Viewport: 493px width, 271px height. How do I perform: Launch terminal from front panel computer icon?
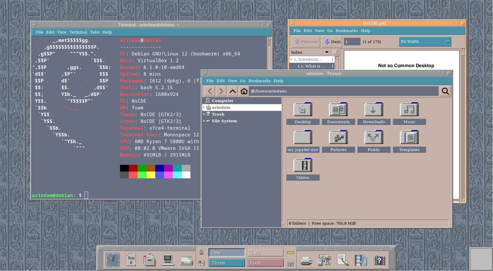point(168,260)
